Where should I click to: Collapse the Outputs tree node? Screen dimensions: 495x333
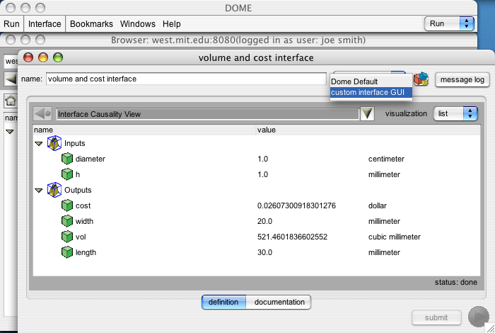[38, 191]
